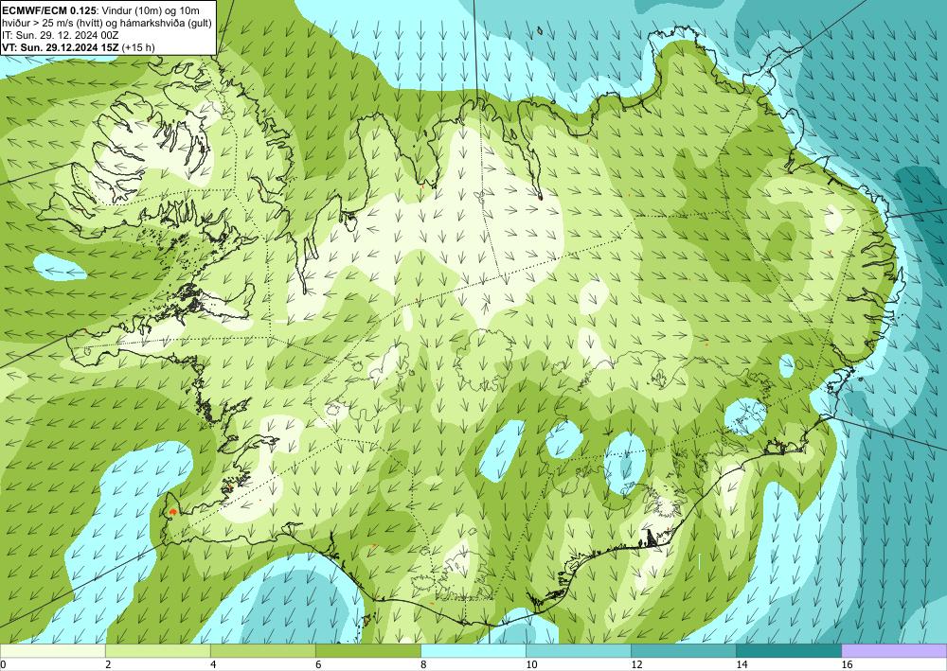Click the turquoise 10–12 m/s legend swatch
The width and height of the screenshot is (947, 671).
point(578,651)
